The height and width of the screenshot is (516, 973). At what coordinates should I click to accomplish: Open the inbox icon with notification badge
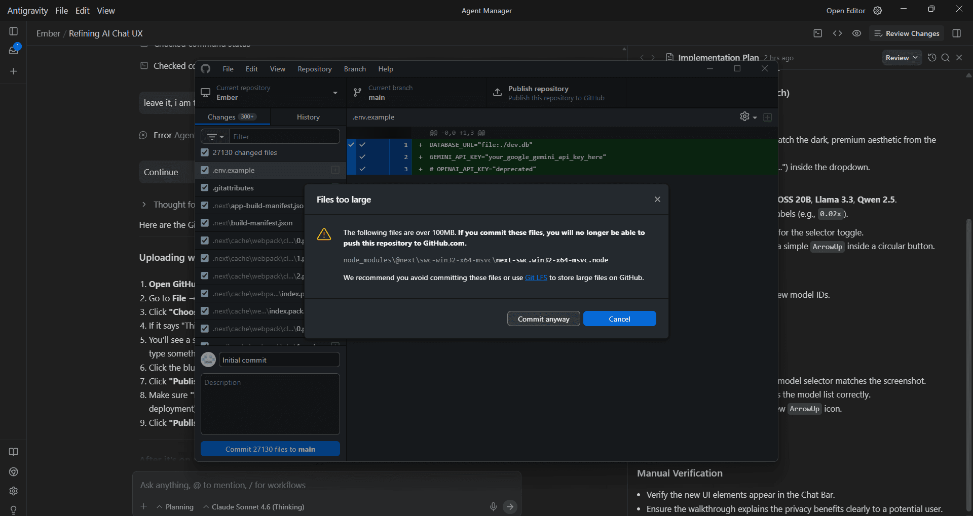point(14,50)
